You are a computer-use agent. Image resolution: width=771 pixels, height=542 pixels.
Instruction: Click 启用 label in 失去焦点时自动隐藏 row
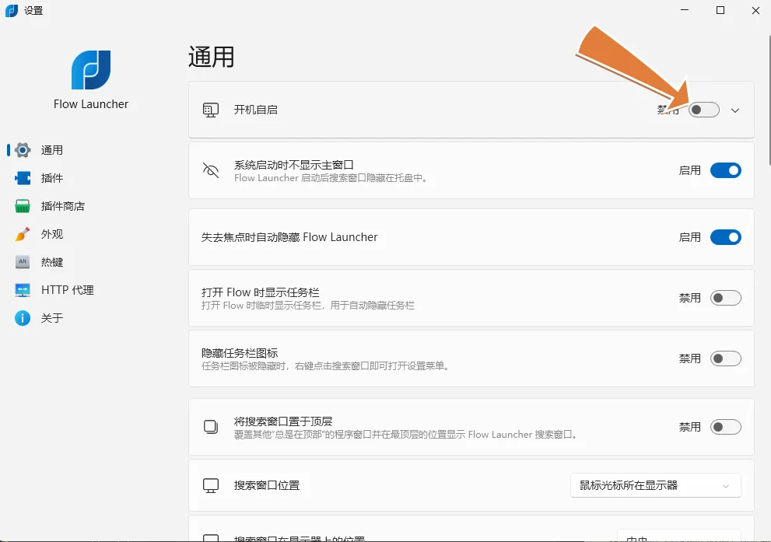pos(690,237)
